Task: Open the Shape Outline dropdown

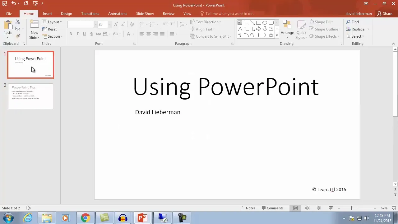Action: point(325,29)
